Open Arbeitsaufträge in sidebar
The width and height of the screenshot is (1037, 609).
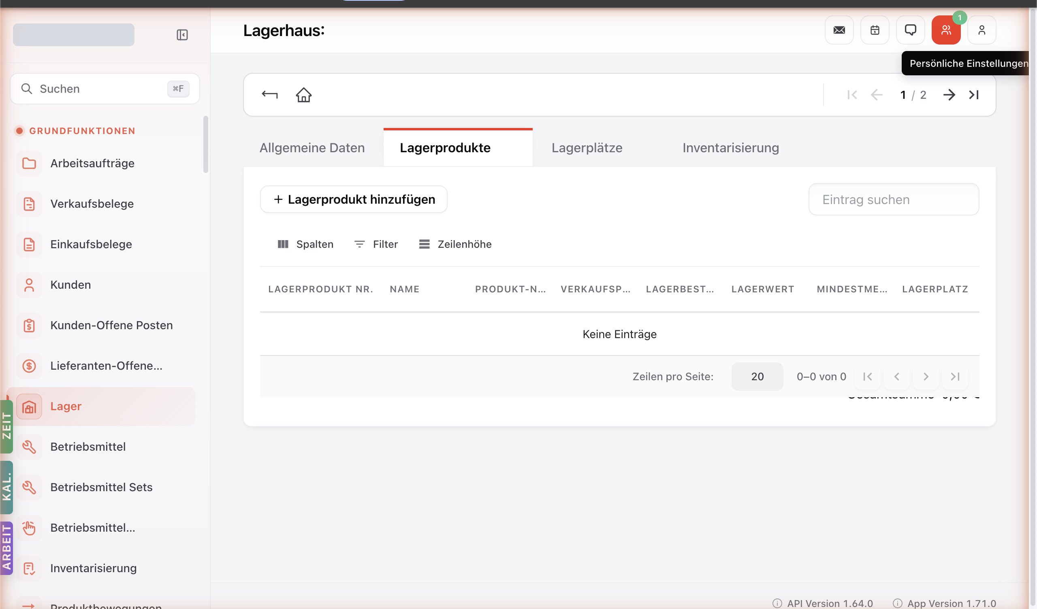click(x=101, y=163)
